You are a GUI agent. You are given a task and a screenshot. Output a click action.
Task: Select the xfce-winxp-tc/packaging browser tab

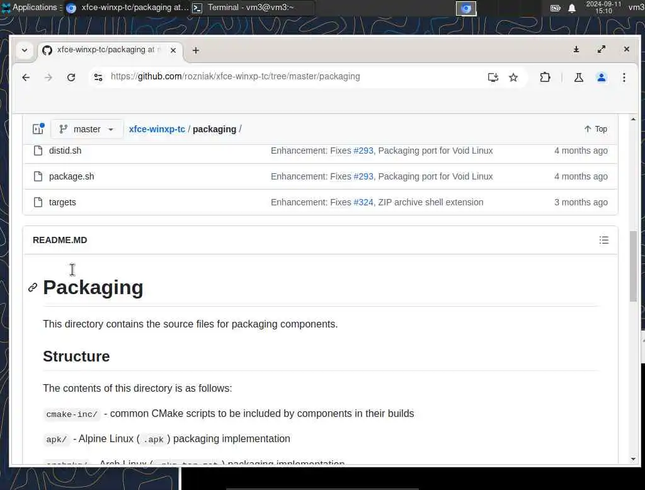(110, 50)
